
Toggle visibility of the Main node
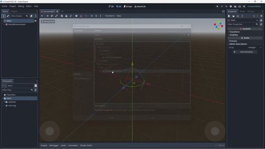click(35, 21)
